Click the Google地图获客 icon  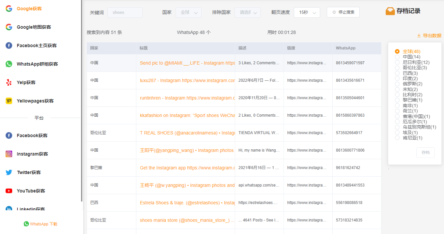tap(9, 27)
